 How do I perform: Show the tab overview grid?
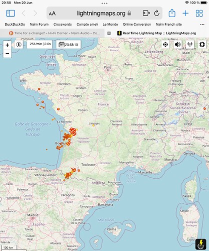[199, 13]
